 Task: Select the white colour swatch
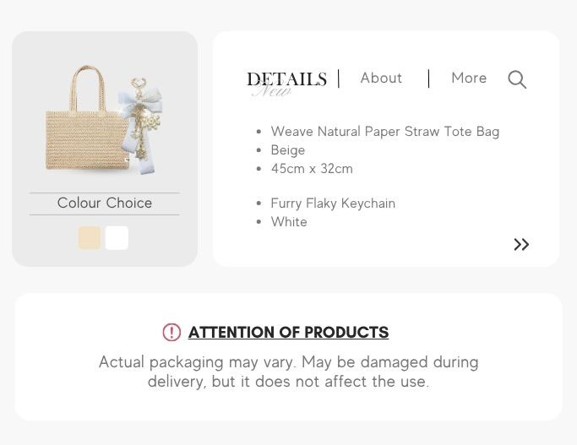pyautogui.click(x=117, y=238)
